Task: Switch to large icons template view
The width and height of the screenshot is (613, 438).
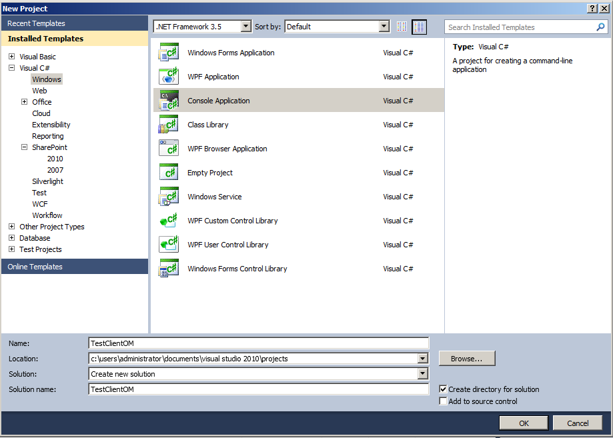Action: [x=419, y=27]
